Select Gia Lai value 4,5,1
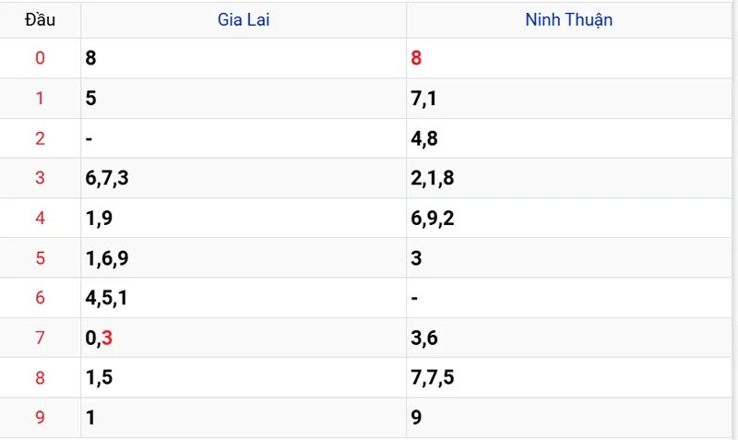Viewport: 738px width, 440px height. tap(106, 298)
